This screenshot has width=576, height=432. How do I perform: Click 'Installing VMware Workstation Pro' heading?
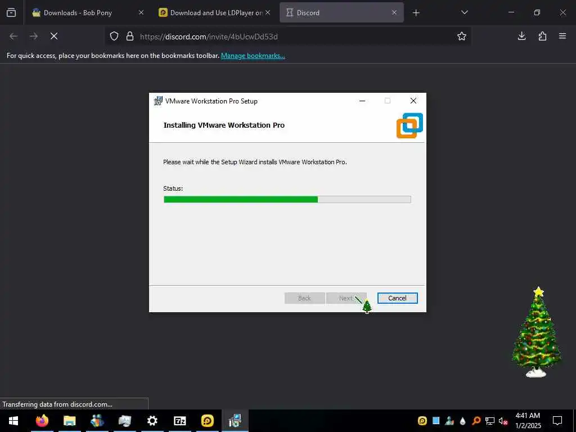[x=224, y=125]
